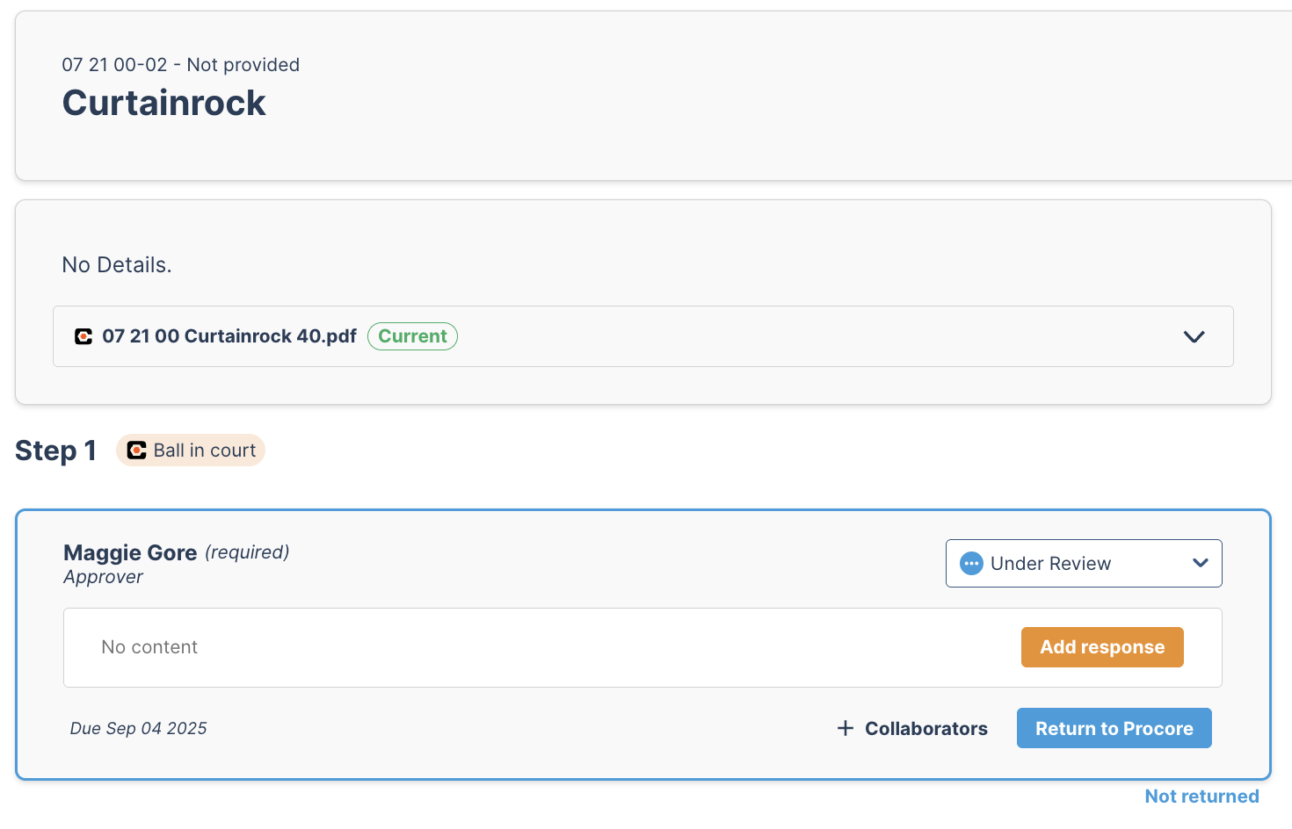Click the Due Sep 04 2025 date
This screenshot has height=829, width=1292.
(x=139, y=728)
